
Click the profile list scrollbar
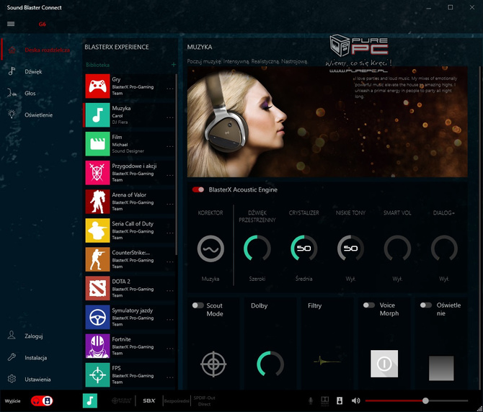(176, 165)
